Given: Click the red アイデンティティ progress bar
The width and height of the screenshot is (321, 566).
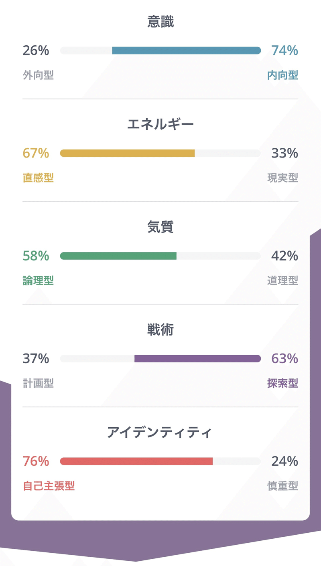Looking at the screenshot, I should click(136, 461).
